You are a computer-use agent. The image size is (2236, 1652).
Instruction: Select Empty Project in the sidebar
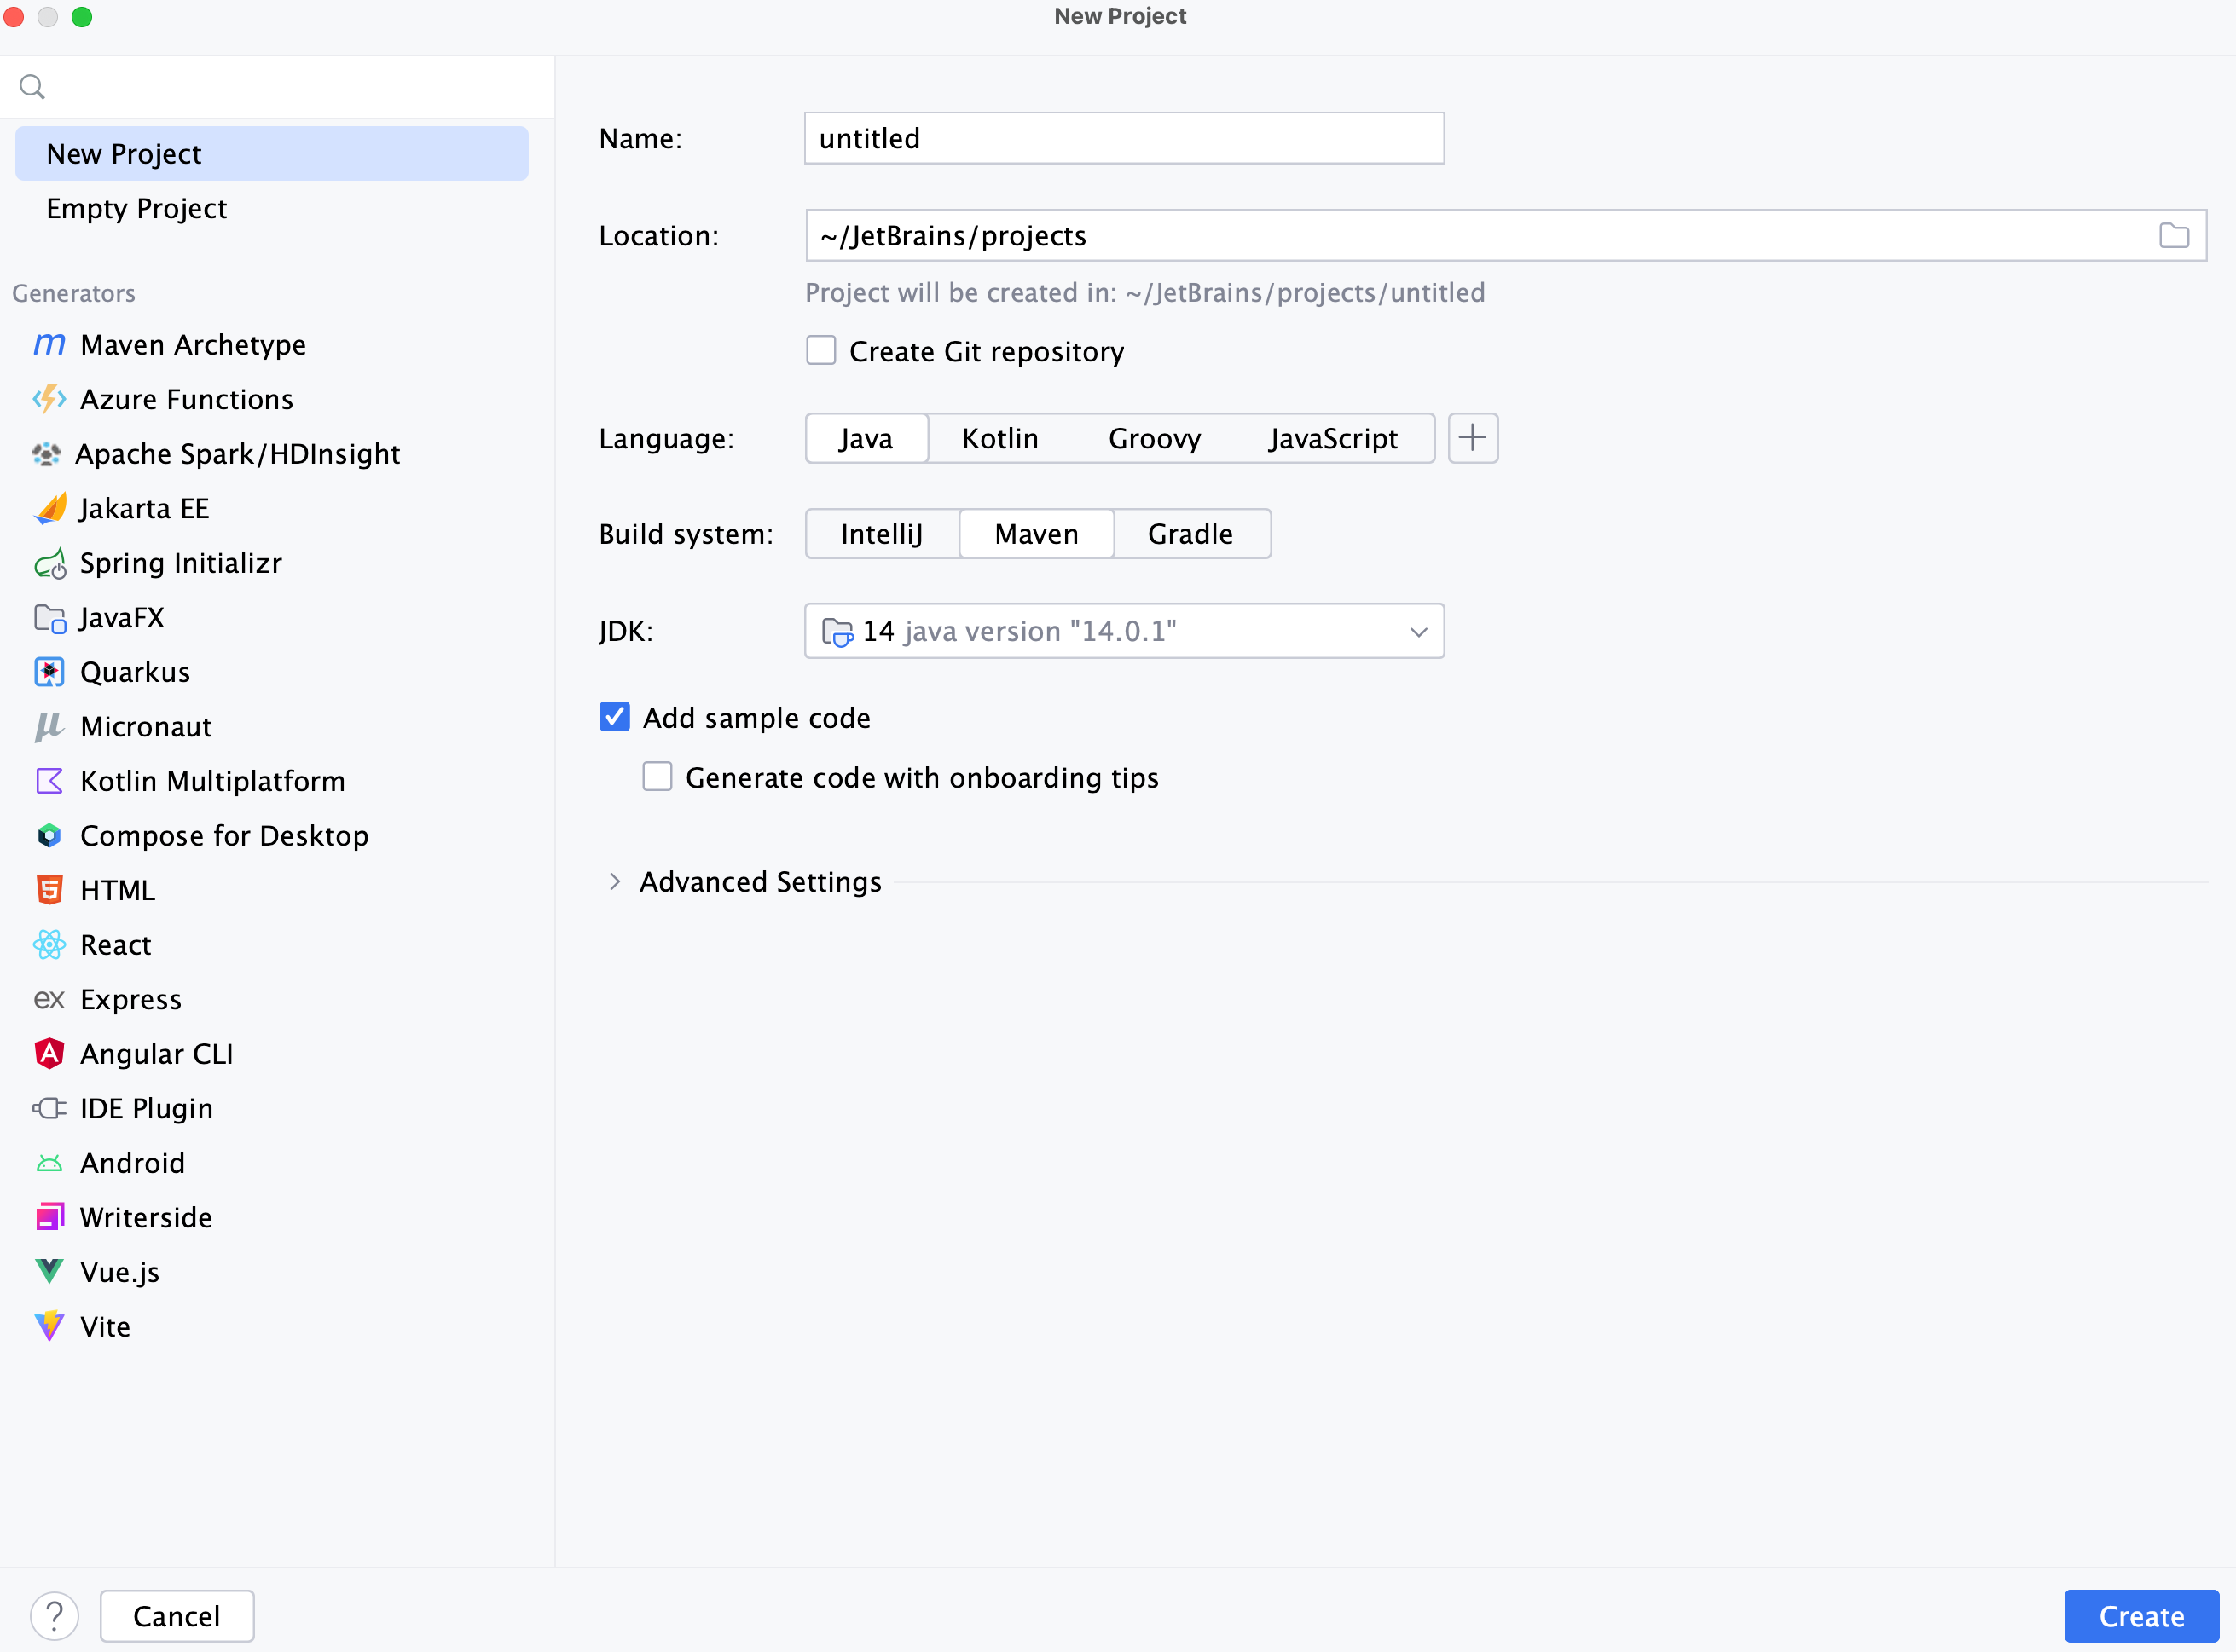click(271, 209)
